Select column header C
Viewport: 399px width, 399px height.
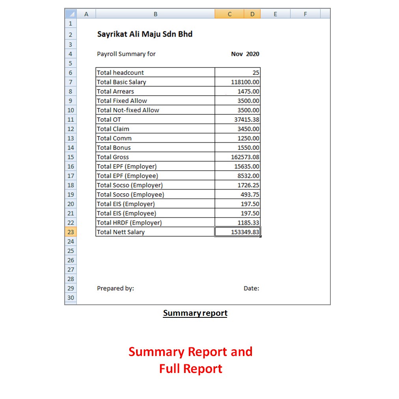(x=229, y=13)
